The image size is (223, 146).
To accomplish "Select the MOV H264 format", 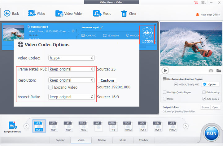I will tap(143, 126).
